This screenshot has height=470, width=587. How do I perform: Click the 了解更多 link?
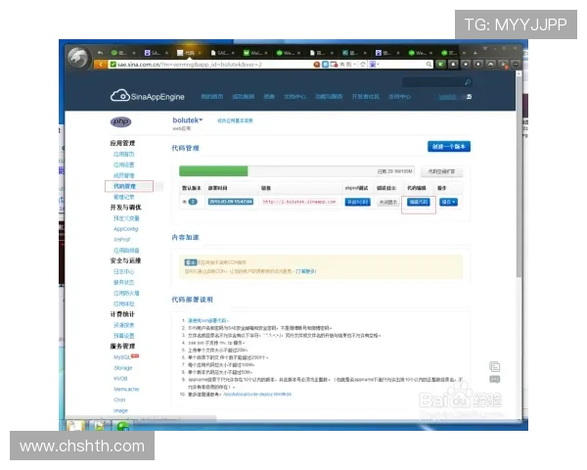[306, 271]
